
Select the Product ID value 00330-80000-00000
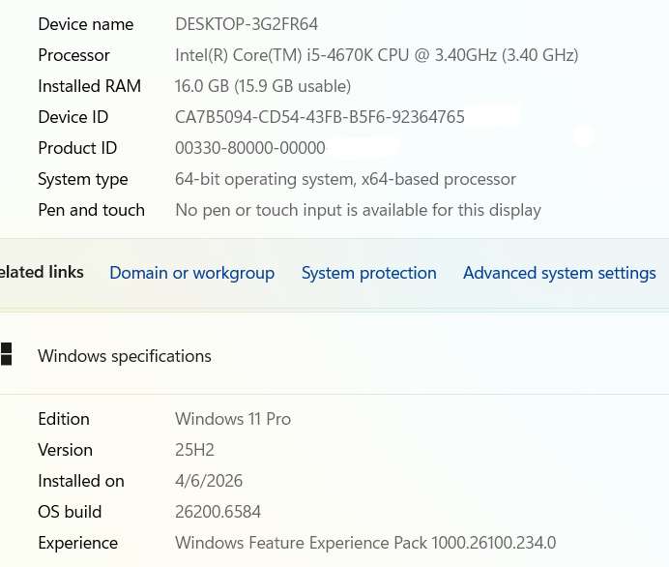tap(250, 148)
